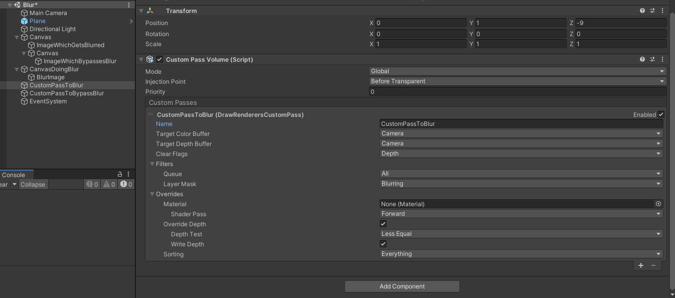Disable the Custom Pass Volume component checkbox
The width and height of the screenshot is (675, 298).
[x=159, y=59]
